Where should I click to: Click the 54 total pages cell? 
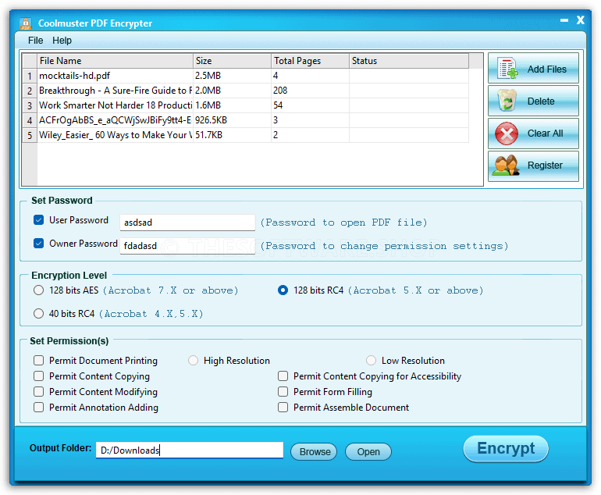tap(311, 105)
